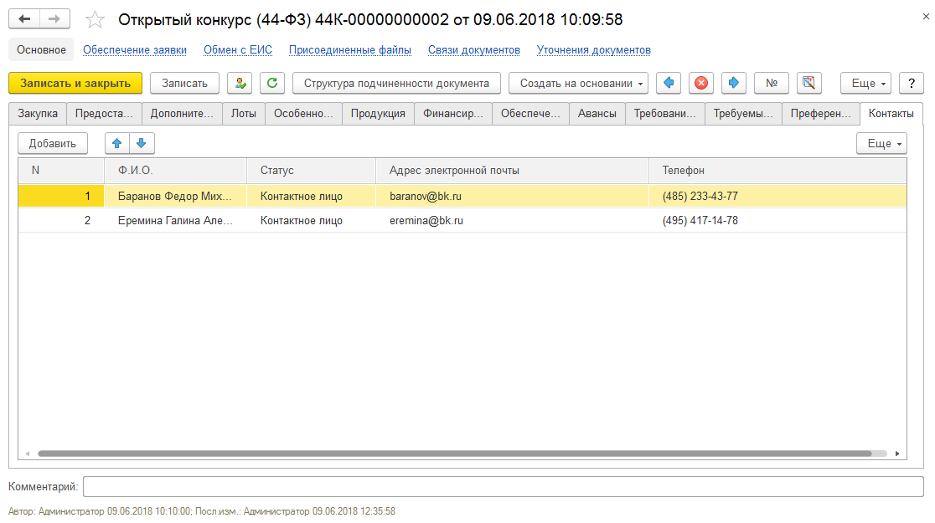Add document to favorites with star icon
Image resolution: width=935 pixels, height=523 pixels.
pyautogui.click(x=95, y=19)
